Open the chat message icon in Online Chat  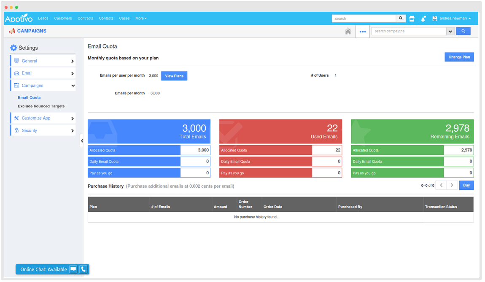click(73, 269)
